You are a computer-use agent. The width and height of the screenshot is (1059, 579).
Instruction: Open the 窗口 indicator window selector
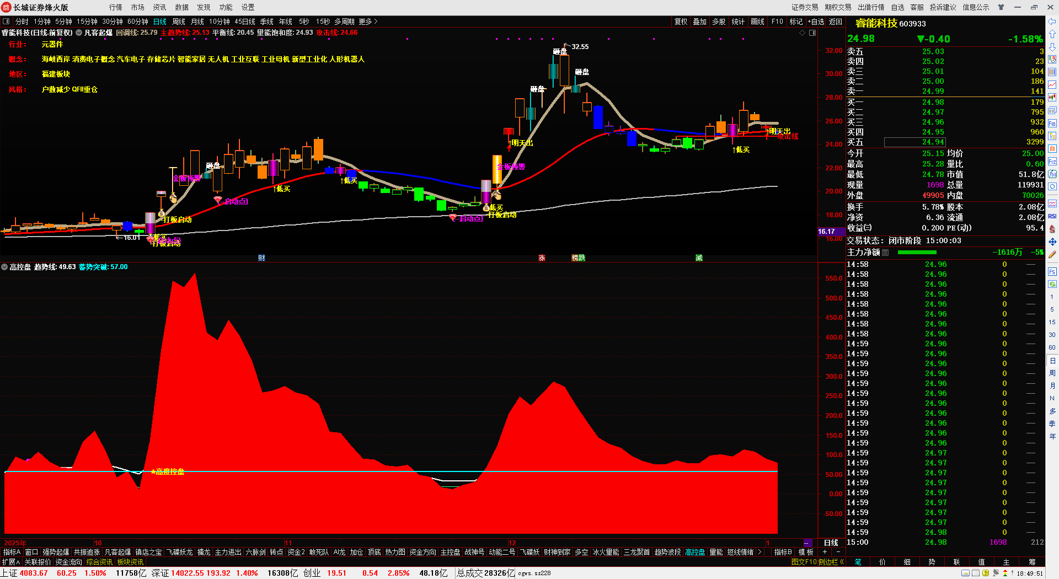(x=31, y=552)
